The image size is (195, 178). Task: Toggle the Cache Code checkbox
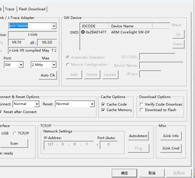(x=103, y=104)
